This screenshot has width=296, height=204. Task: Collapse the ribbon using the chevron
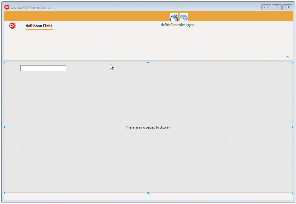click(287, 57)
